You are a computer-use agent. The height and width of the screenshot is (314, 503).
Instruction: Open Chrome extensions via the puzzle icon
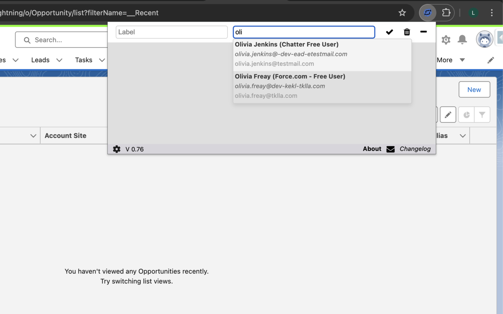(446, 13)
